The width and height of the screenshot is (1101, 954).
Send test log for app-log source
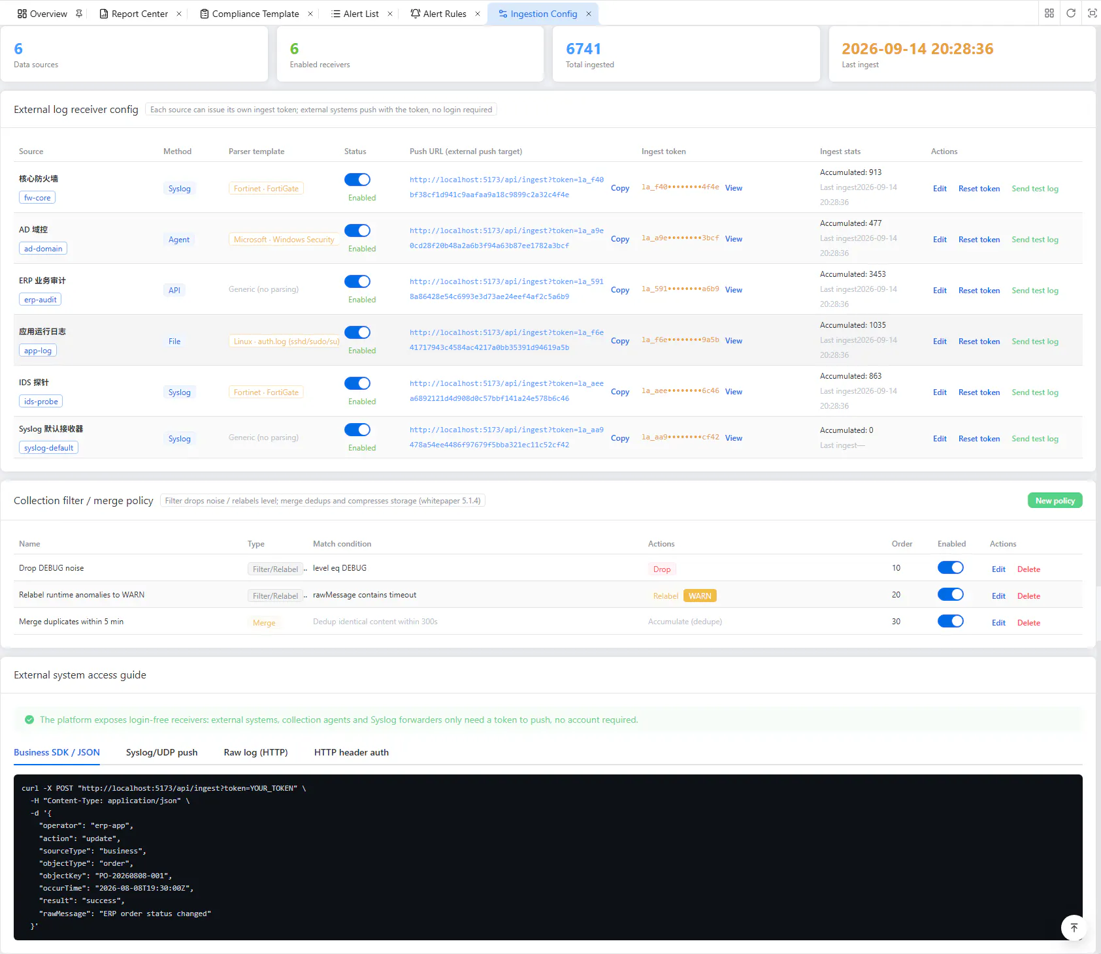[1035, 342]
